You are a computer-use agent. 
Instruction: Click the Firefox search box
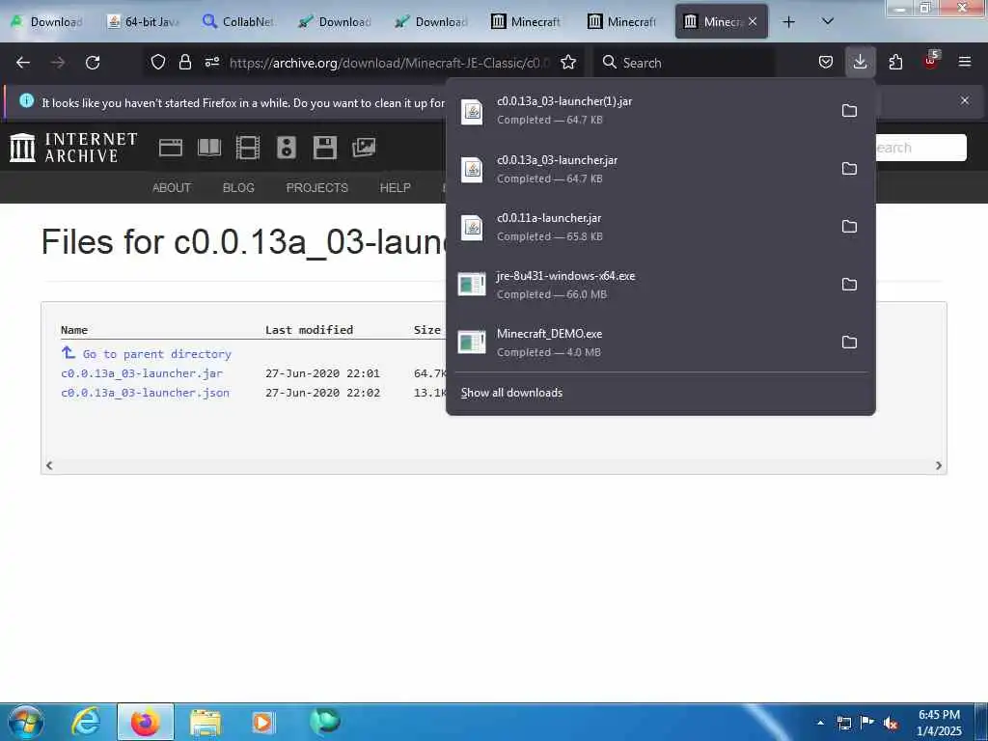(x=684, y=63)
